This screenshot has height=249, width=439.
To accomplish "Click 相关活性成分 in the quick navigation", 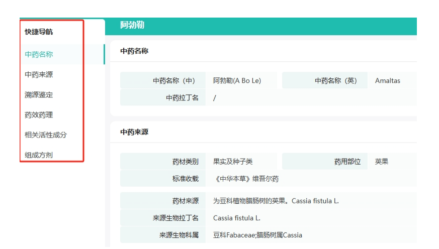I will click(x=46, y=135).
